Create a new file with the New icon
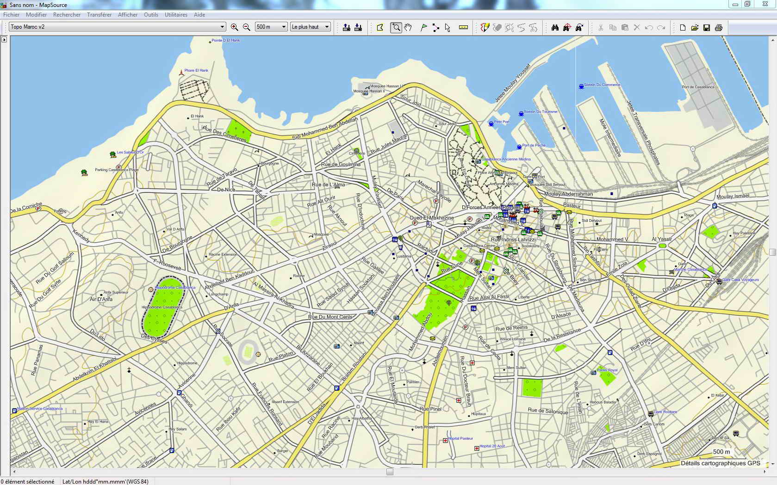The height and width of the screenshot is (485, 777). tap(683, 27)
